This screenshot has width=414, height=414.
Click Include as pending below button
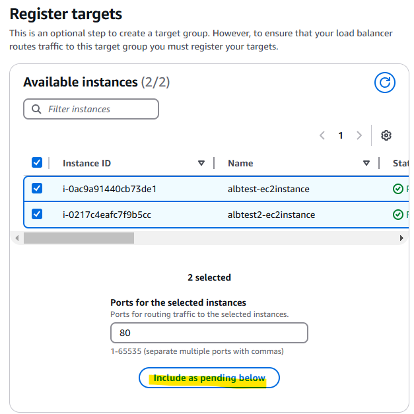(209, 378)
